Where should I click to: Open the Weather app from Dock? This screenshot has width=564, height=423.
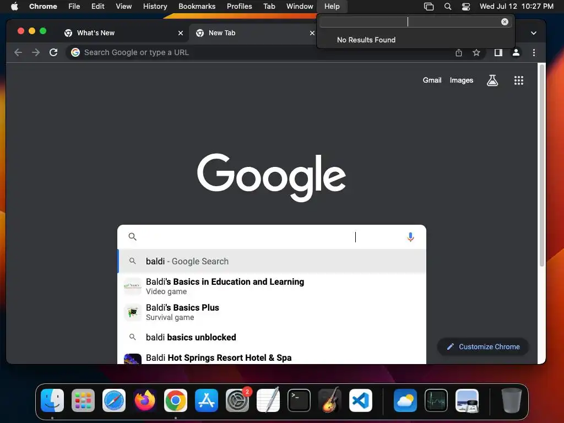(405, 400)
